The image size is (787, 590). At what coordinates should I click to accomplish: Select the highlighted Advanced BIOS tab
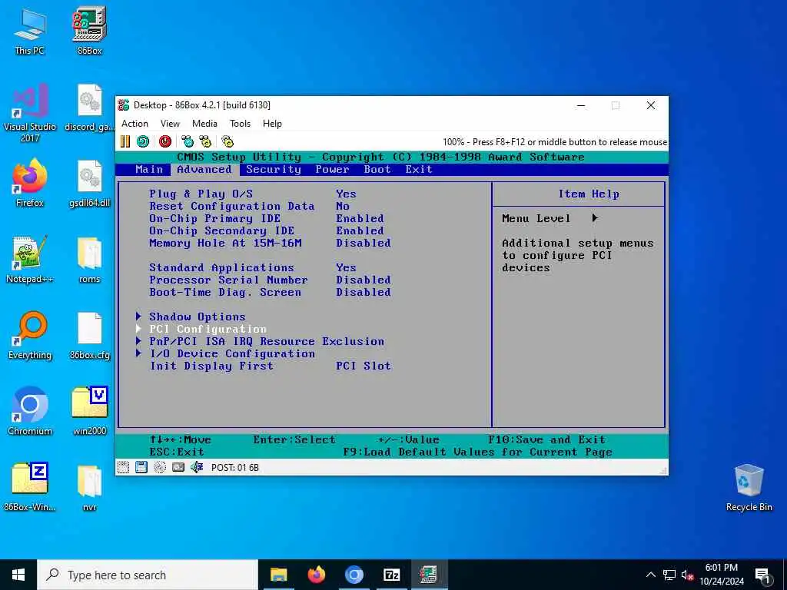point(204,170)
